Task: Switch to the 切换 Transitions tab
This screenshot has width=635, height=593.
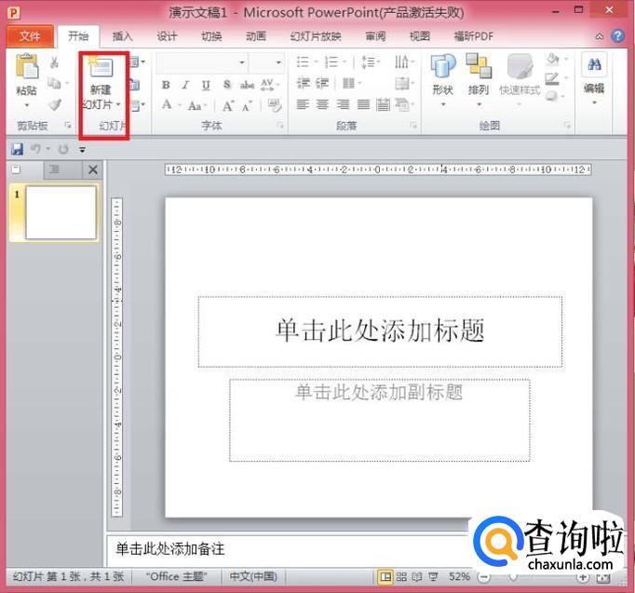Action: click(x=211, y=36)
